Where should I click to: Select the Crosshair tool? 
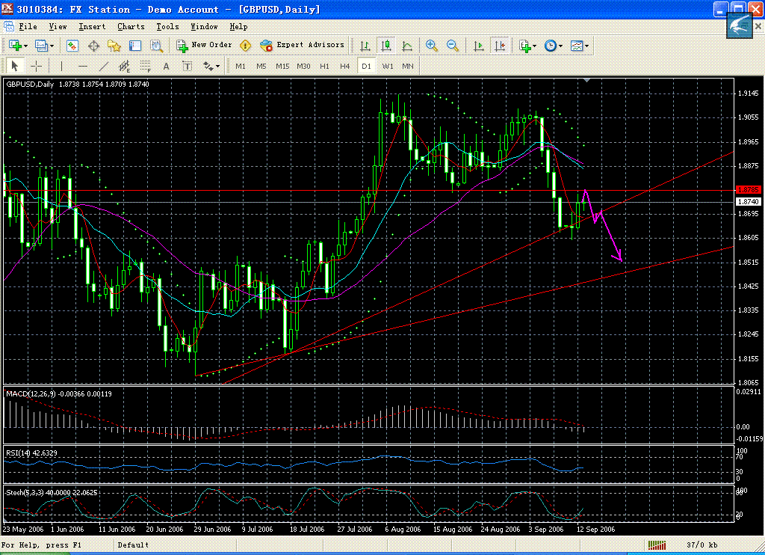pos(35,66)
